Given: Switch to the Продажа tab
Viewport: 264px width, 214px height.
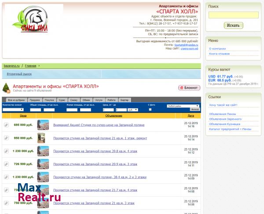Looking at the screenshot, I should pyautogui.click(x=35, y=100).
